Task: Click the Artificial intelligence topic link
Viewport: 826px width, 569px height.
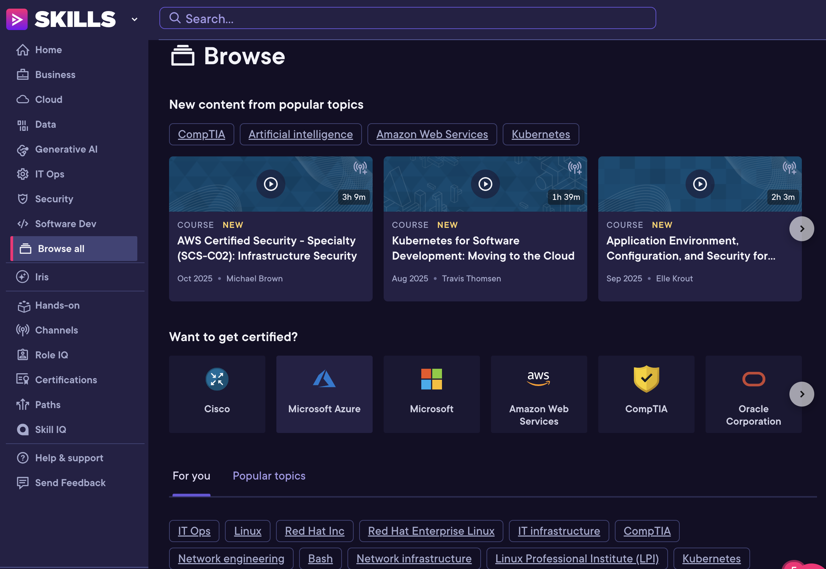Action: point(300,134)
